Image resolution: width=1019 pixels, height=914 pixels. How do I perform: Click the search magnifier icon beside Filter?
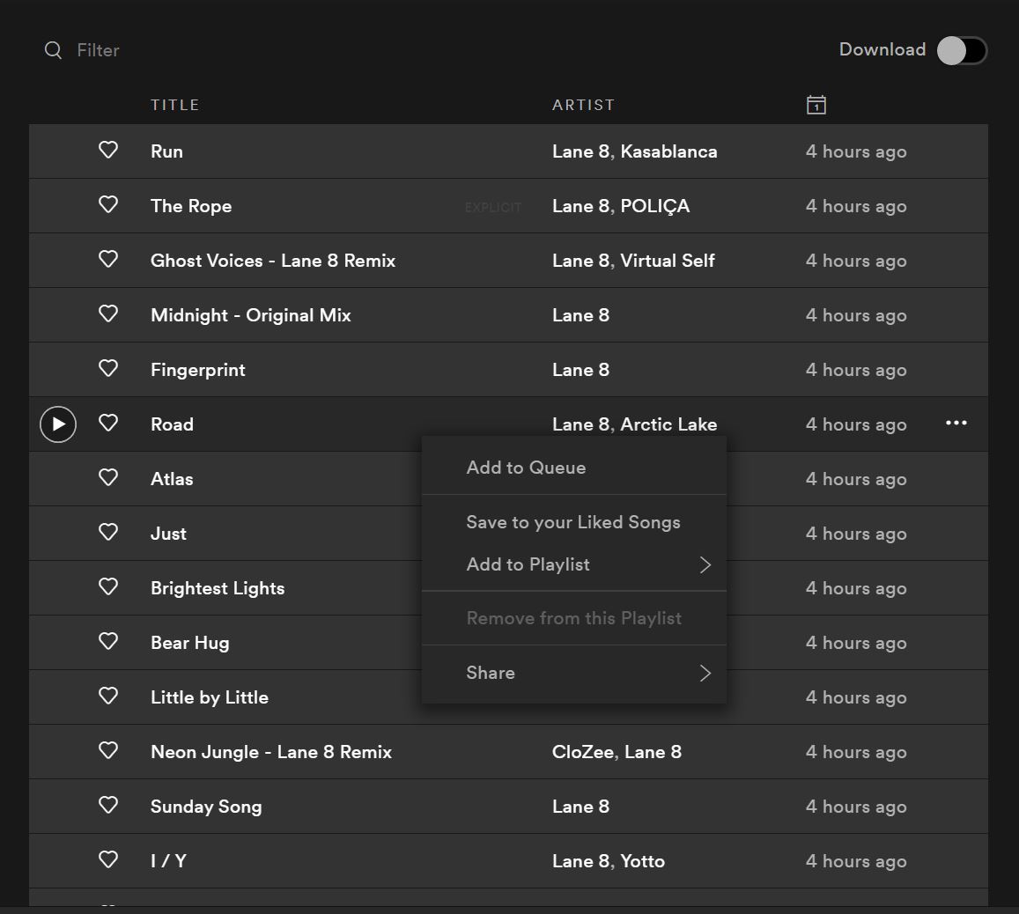[54, 50]
